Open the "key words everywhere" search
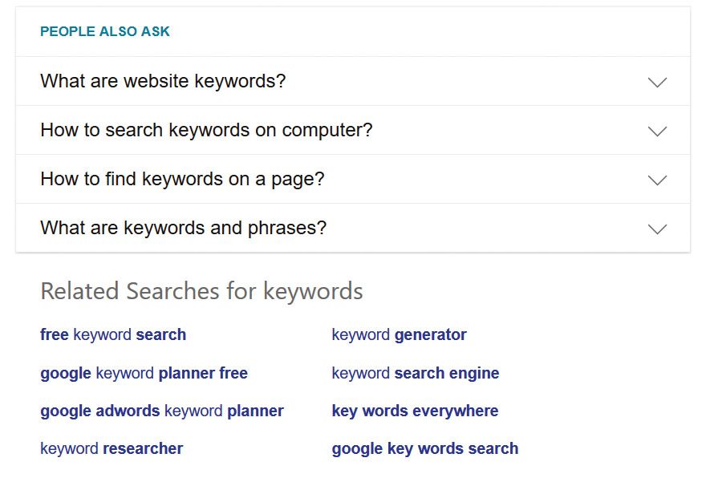The image size is (702, 478). pos(414,411)
